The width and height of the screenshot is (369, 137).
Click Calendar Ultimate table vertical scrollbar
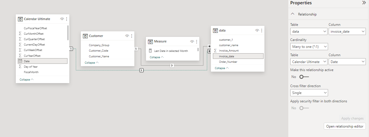[68, 33]
